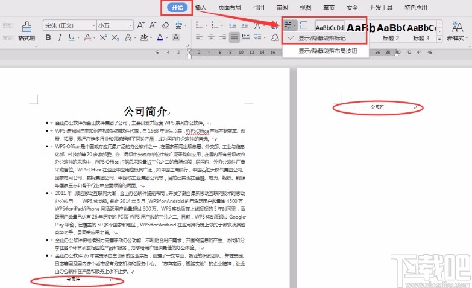The height and width of the screenshot is (288, 472).
Task: Increase font size with A+ icon
Action: click(x=140, y=25)
